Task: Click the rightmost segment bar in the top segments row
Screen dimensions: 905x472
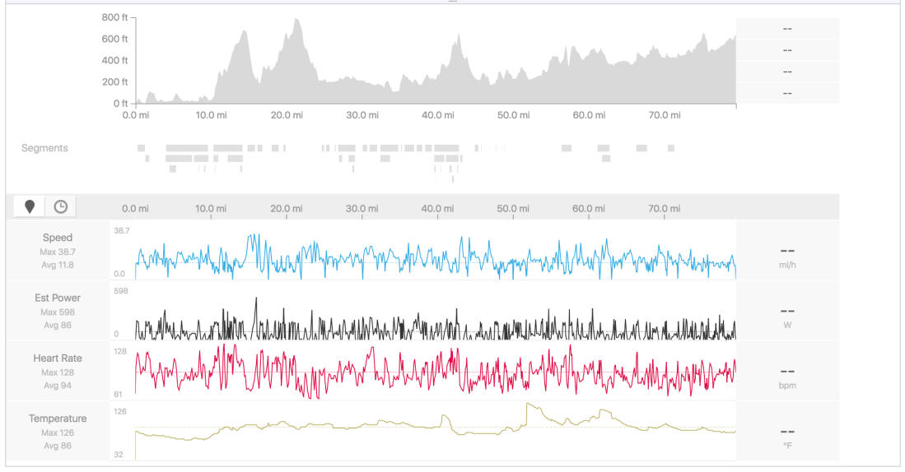Action: tap(671, 148)
